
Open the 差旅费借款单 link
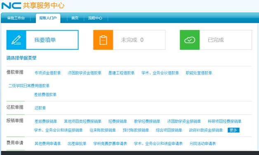pos(45,94)
